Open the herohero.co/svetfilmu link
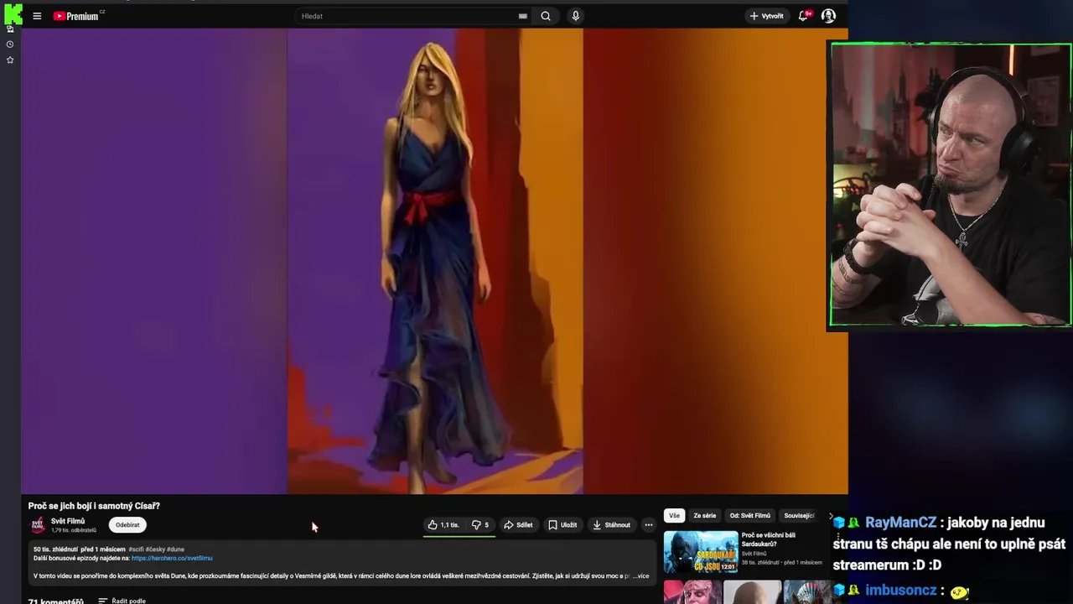 coord(172,558)
